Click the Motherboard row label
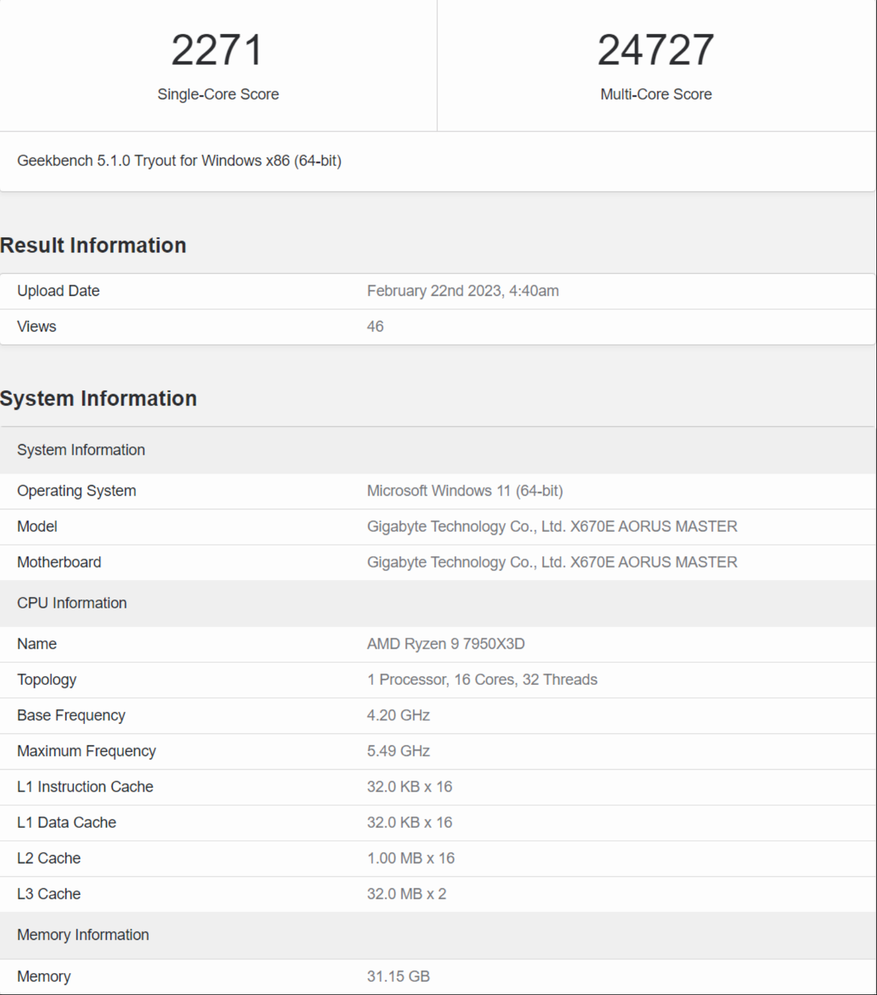Image resolution: width=877 pixels, height=995 pixels. [x=59, y=562]
